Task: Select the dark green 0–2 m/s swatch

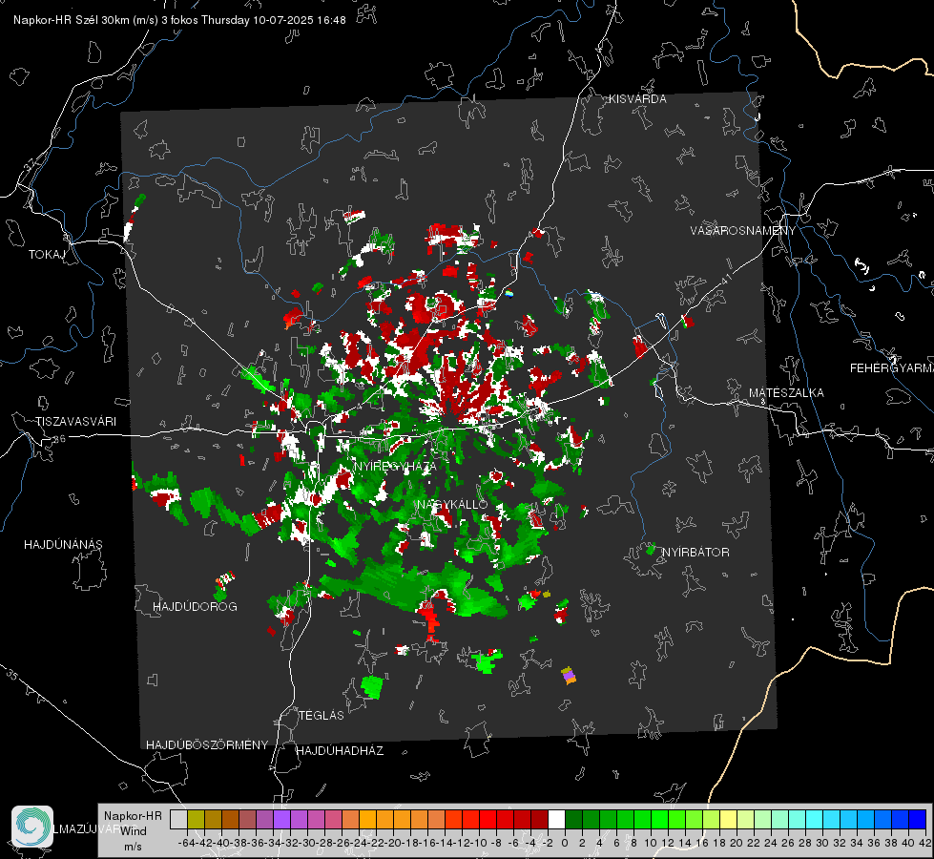Action: point(573,820)
